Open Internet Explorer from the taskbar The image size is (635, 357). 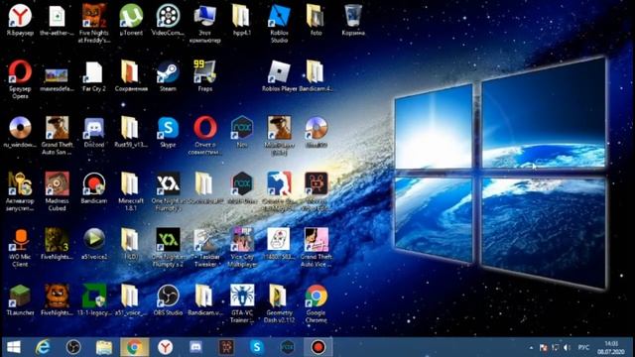43,347
